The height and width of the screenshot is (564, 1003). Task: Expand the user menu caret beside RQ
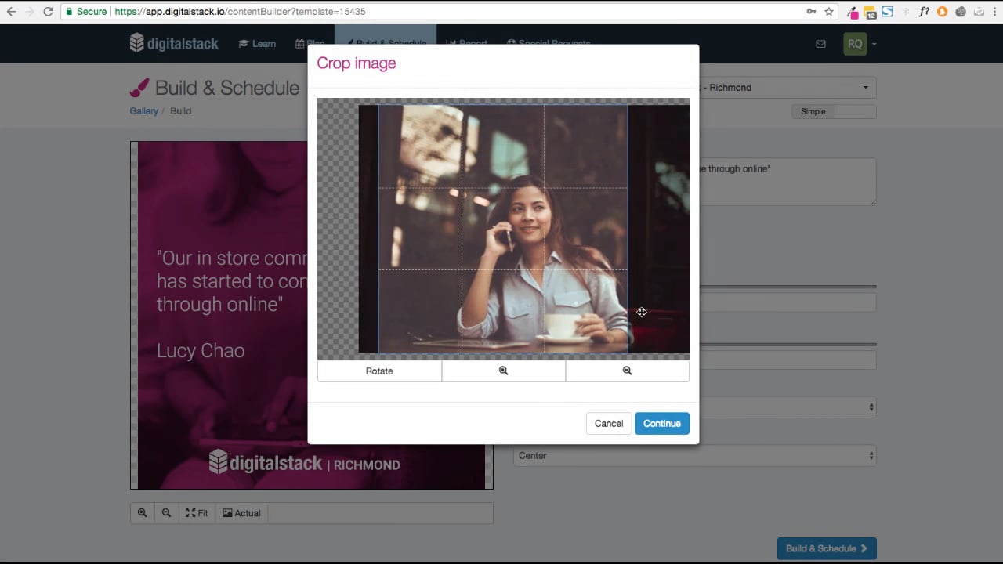(x=874, y=45)
